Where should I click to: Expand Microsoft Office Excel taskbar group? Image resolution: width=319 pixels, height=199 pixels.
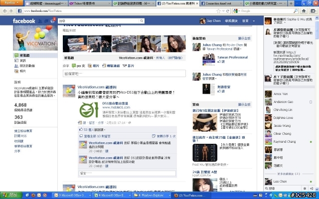pyautogui.click(x=130, y=196)
